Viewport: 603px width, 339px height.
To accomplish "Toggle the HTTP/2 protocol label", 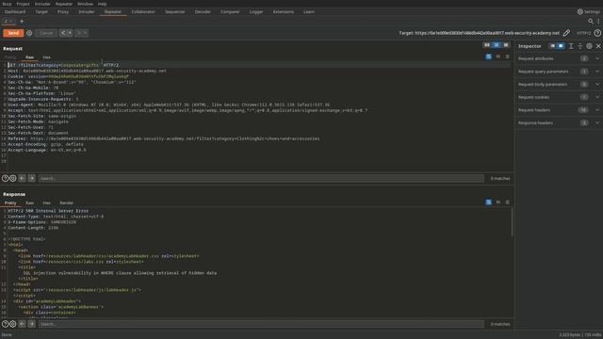I will point(583,33).
